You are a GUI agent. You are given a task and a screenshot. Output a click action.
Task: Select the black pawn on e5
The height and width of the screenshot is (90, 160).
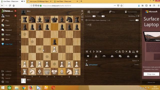tap(54, 42)
